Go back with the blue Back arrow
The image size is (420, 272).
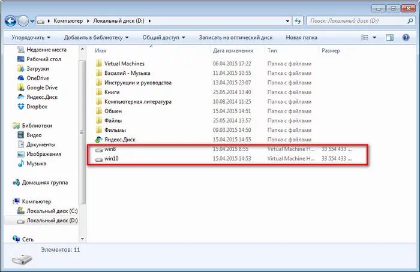tap(11, 21)
